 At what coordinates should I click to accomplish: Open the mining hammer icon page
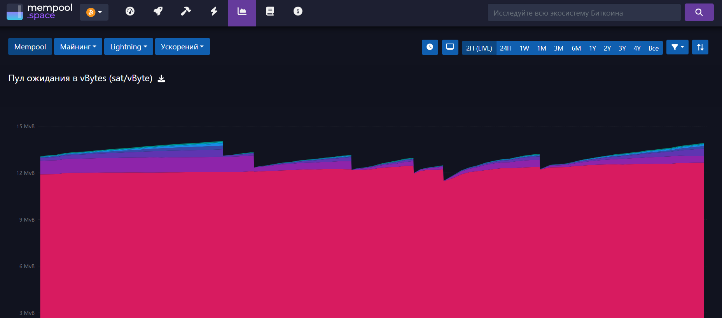tap(186, 12)
